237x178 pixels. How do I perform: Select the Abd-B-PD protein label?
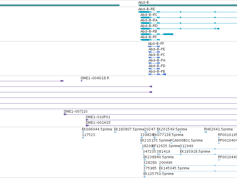click(157, 66)
